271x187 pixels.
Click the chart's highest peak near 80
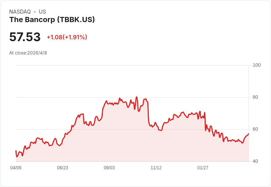click(137, 97)
